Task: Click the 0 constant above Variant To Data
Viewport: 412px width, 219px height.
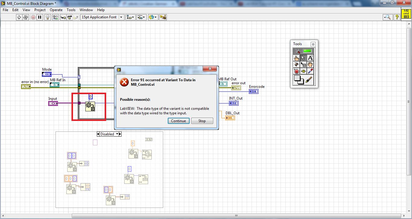Action: [90, 97]
